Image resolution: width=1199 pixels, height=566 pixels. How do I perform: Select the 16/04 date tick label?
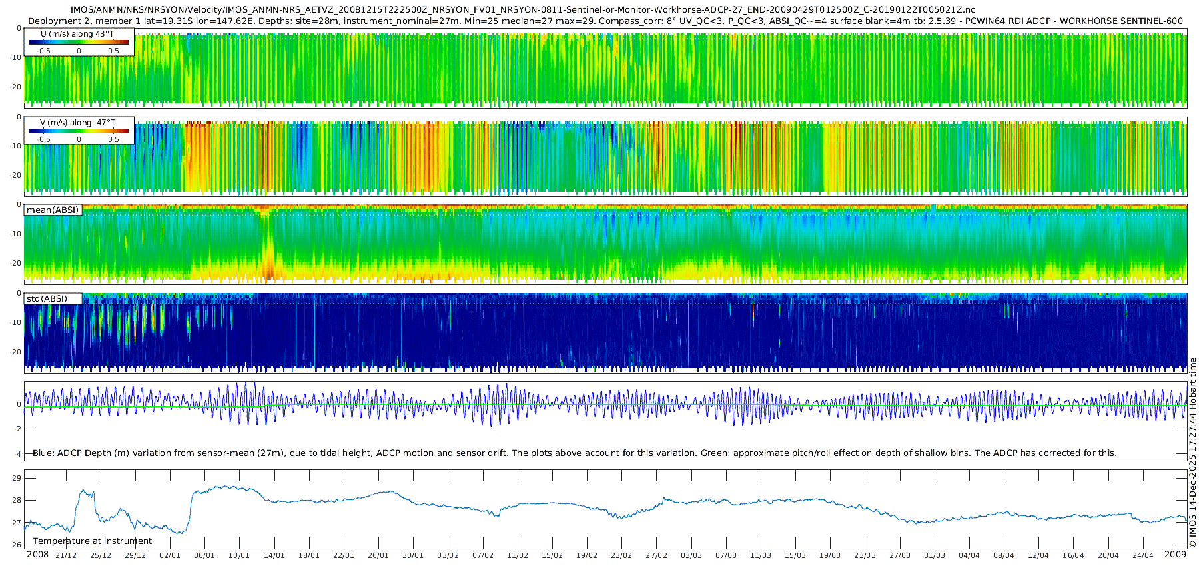[1073, 556]
